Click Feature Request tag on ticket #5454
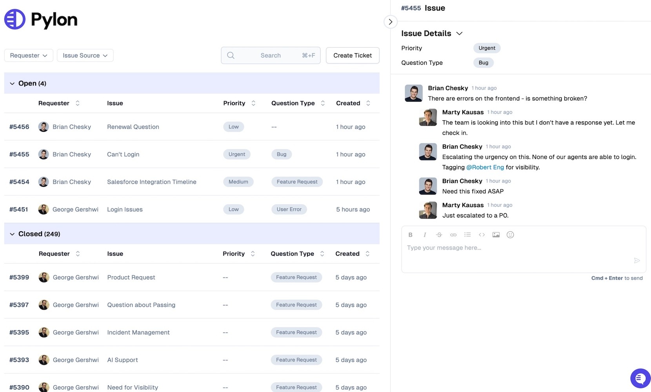 pyautogui.click(x=297, y=182)
